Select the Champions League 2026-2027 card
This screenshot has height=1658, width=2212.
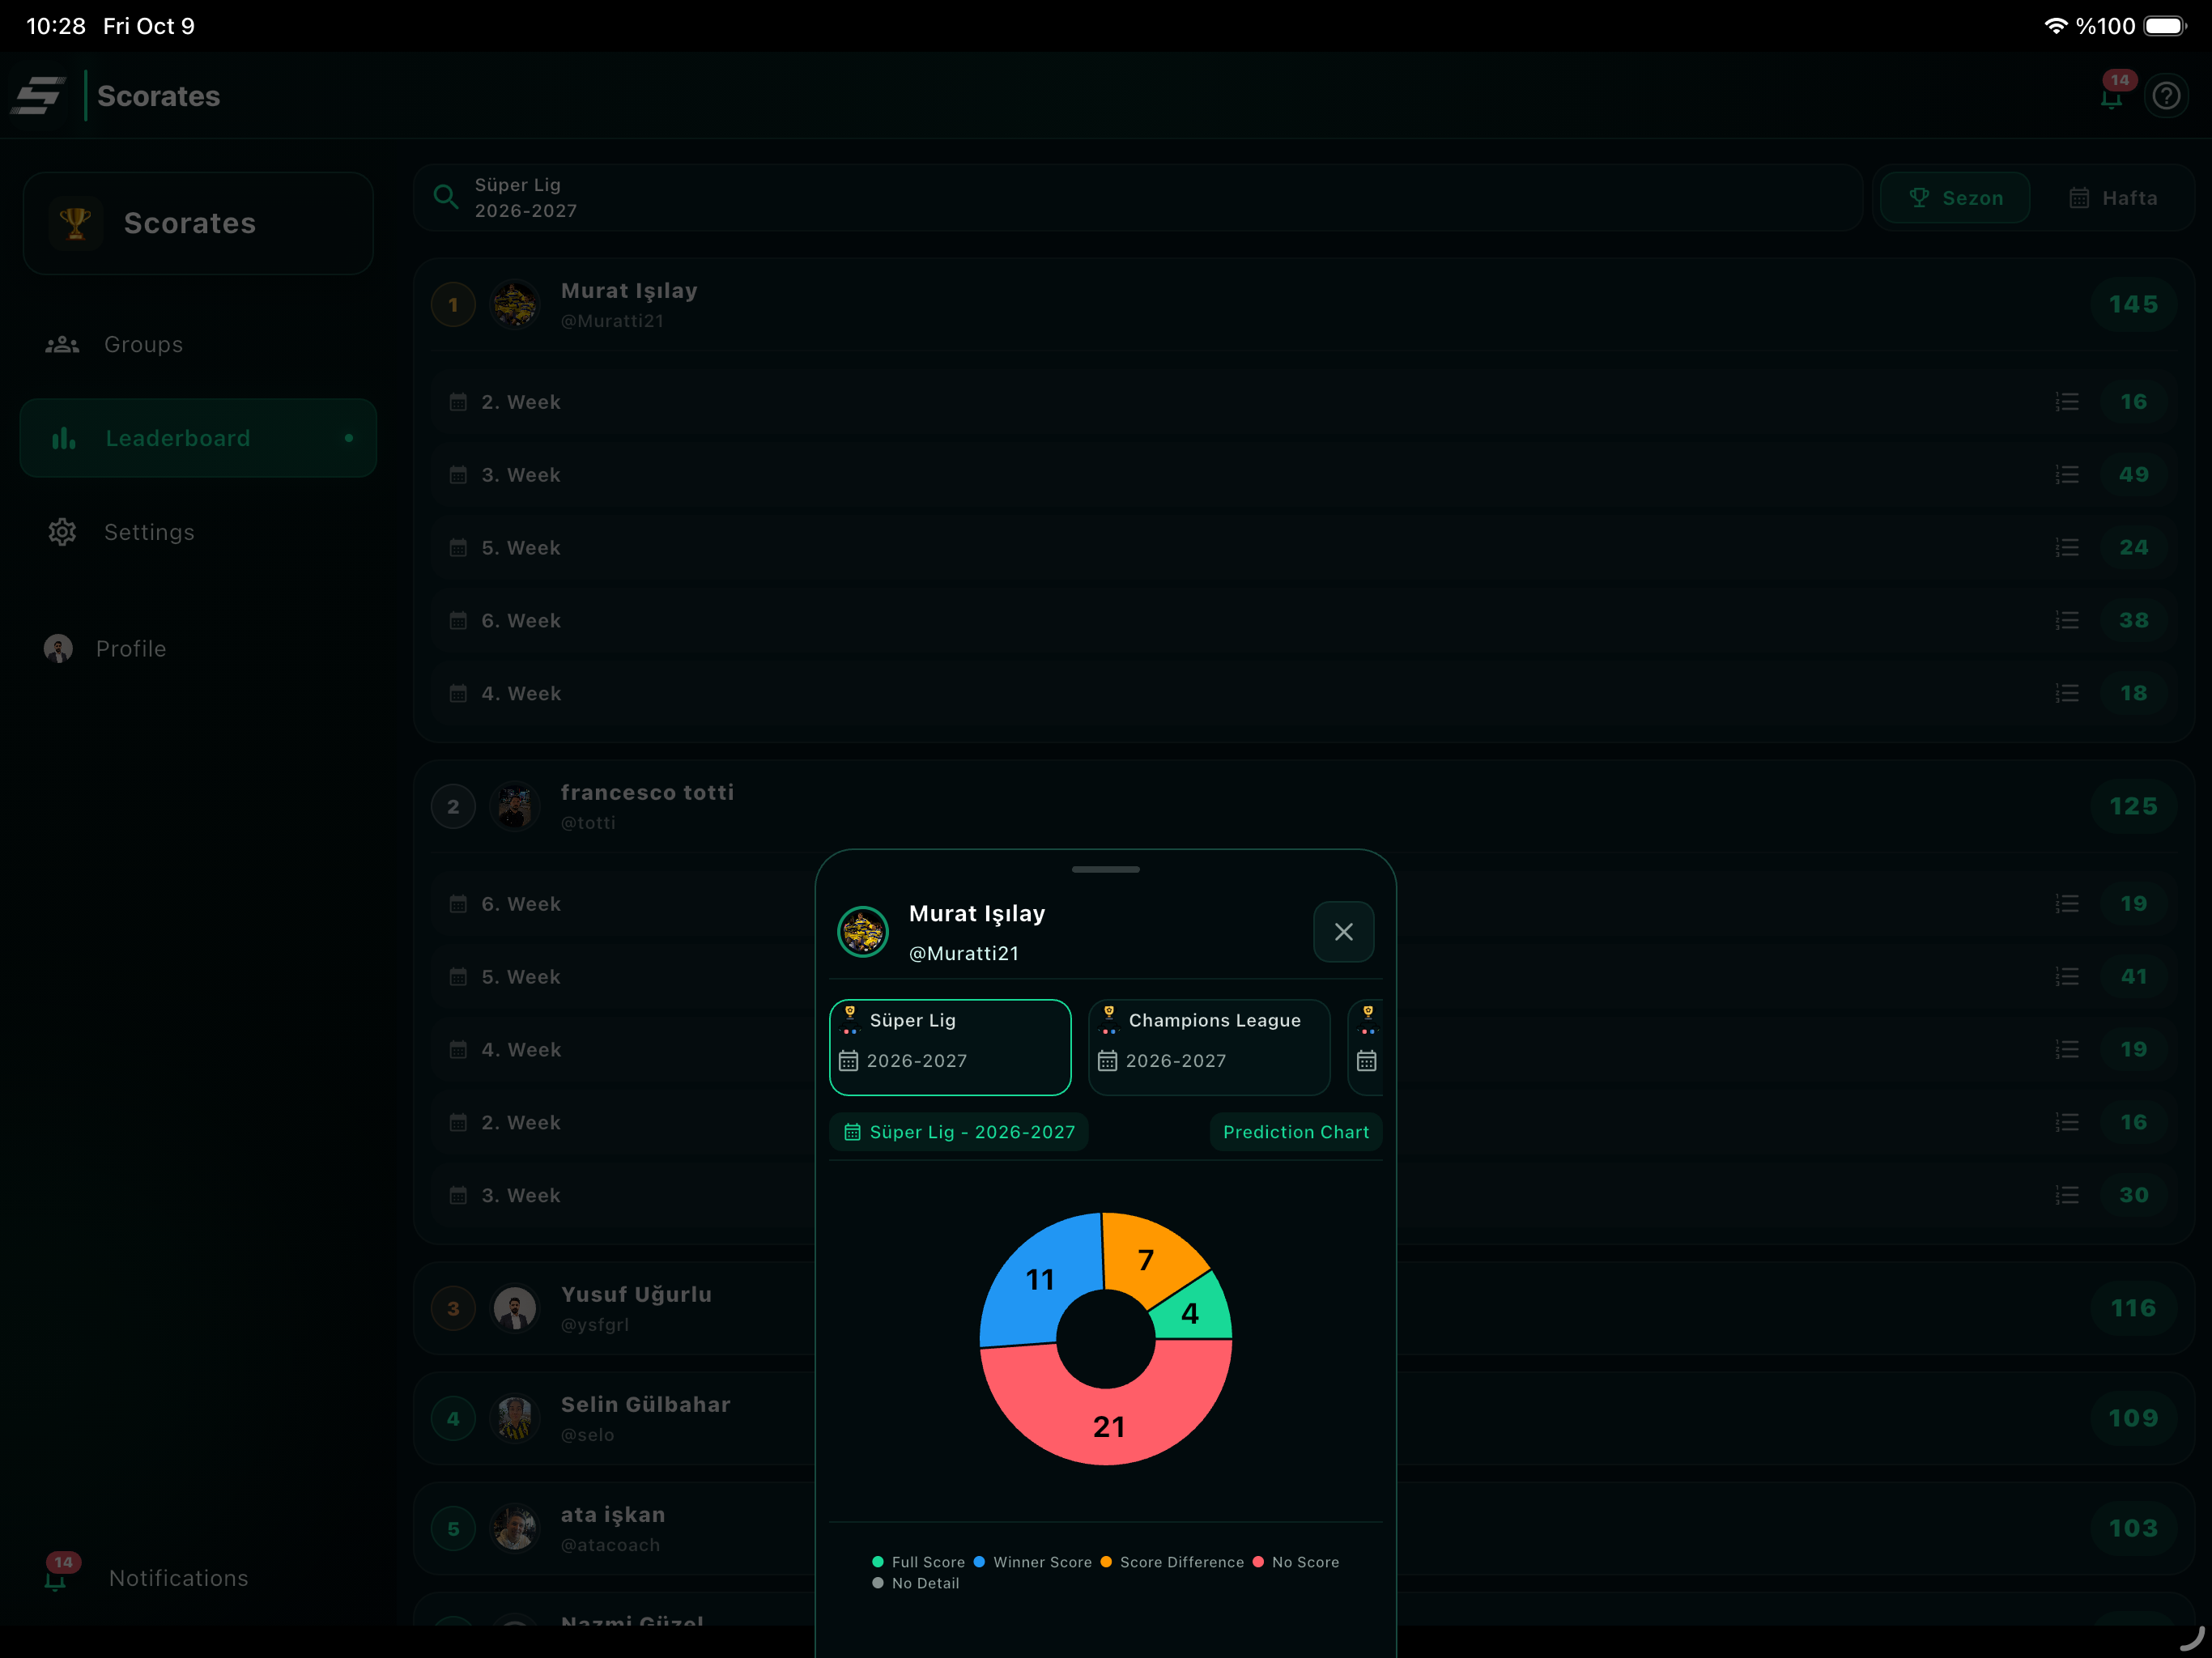[x=1209, y=1047]
